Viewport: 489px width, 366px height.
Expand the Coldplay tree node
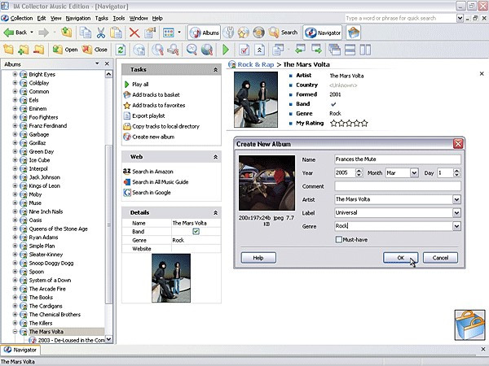tap(15, 83)
